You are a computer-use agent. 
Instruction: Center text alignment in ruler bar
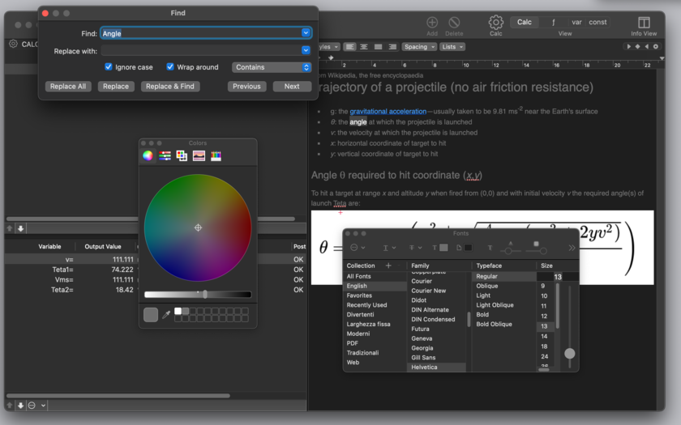coord(364,47)
